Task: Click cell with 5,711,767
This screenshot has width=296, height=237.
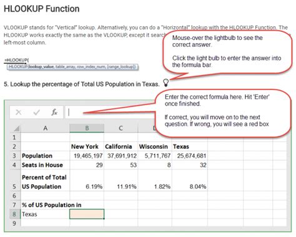Action: pos(155,156)
